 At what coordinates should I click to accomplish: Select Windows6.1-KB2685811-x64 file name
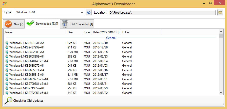27,70
